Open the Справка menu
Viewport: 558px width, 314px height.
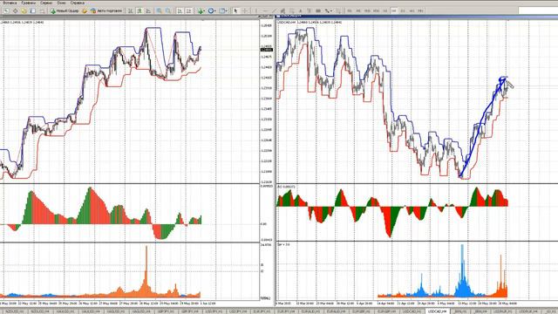78,3
